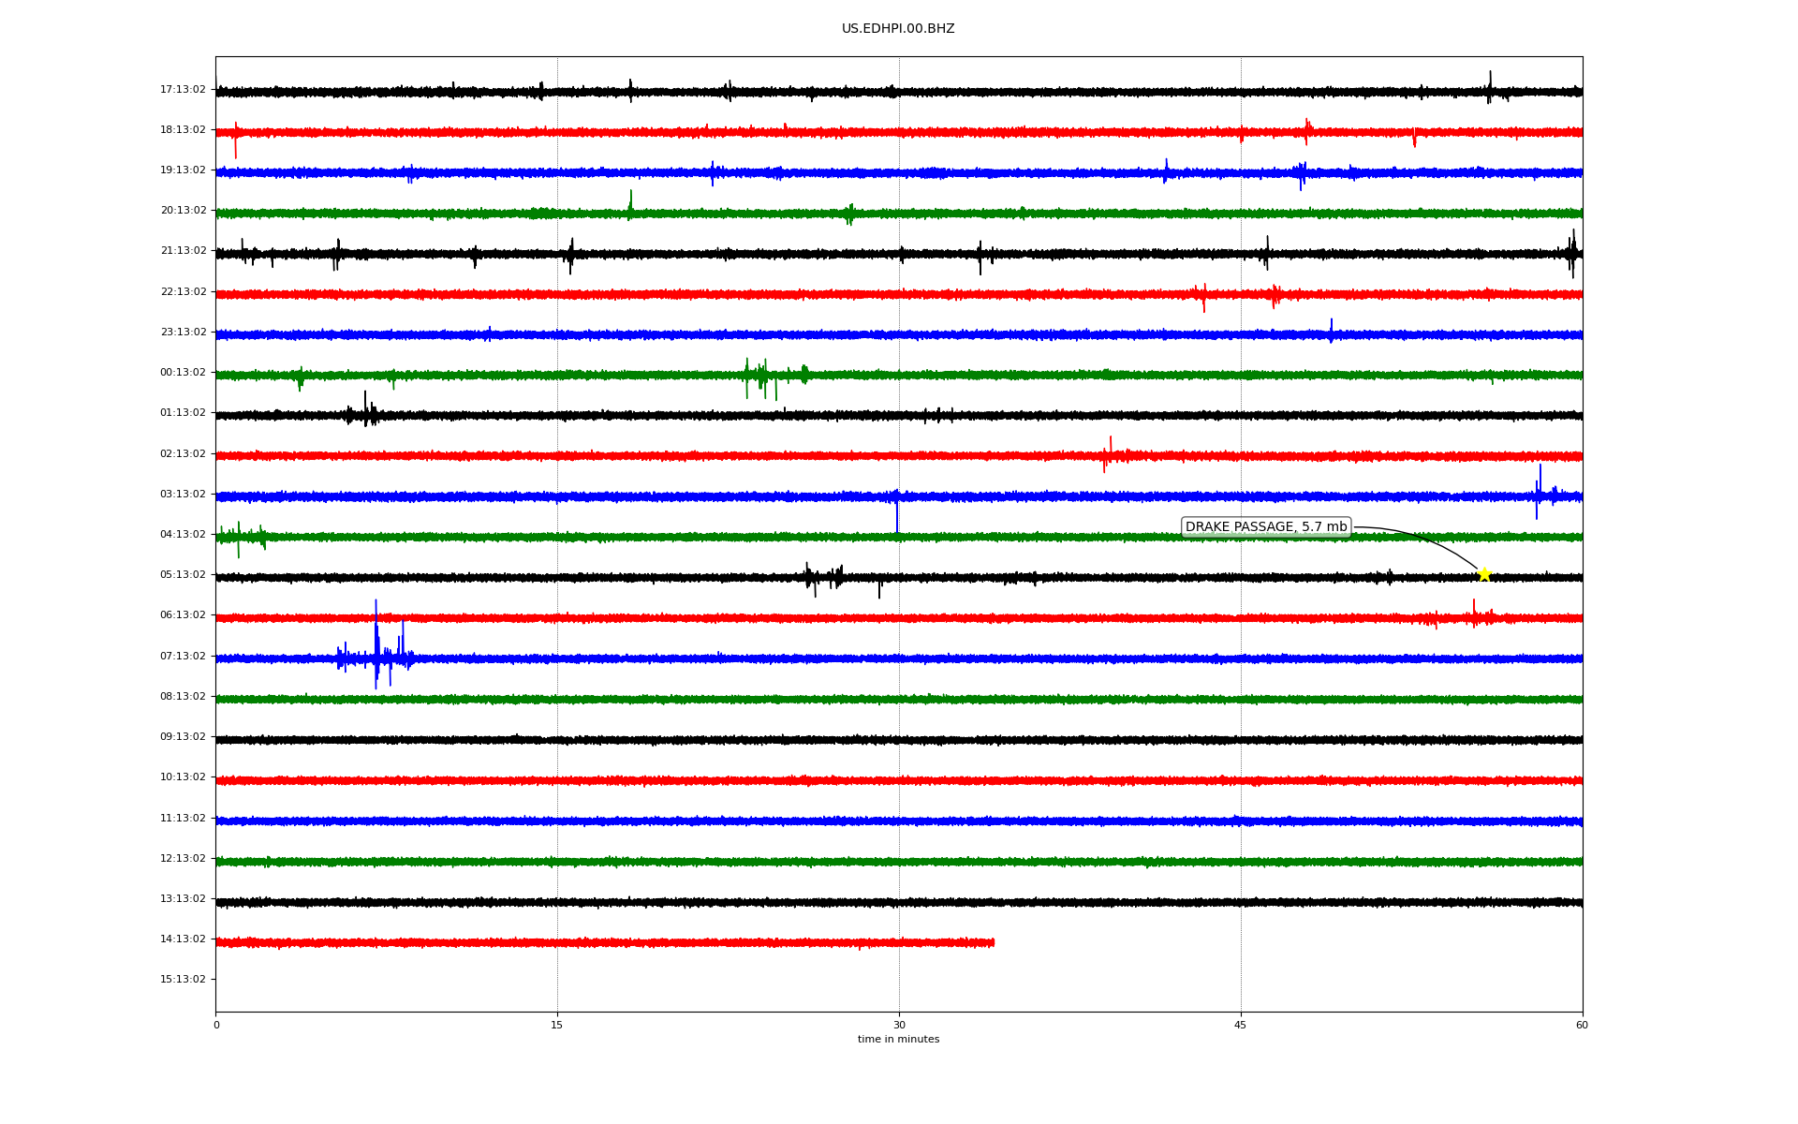Click the x-axis tick label 60
Image resolution: width=1798 pixels, height=1124 pixels.
point(1582,1026)
